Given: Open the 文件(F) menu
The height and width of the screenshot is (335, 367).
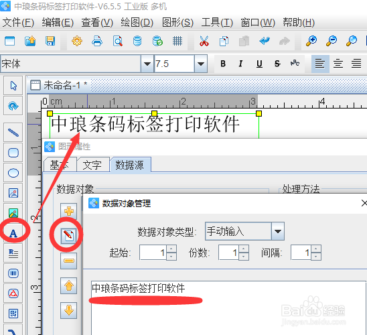Looking at the screenshot, I should [x=18, y=23].
